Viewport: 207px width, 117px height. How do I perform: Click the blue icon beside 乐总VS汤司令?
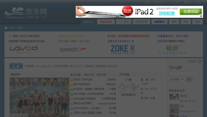coord(71,108)
